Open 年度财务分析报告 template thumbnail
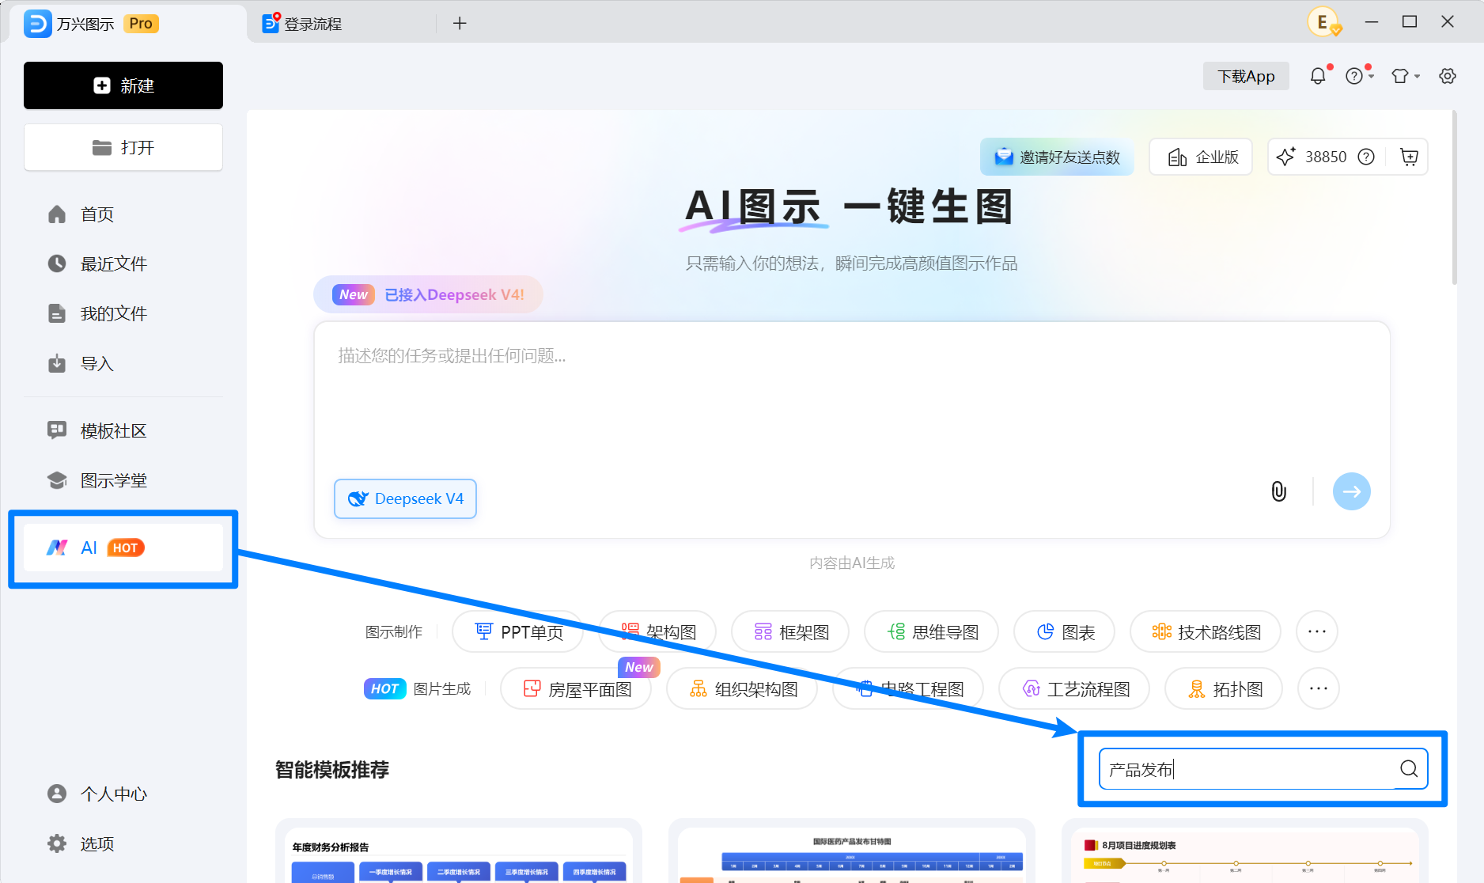 [x=459, y=851]
